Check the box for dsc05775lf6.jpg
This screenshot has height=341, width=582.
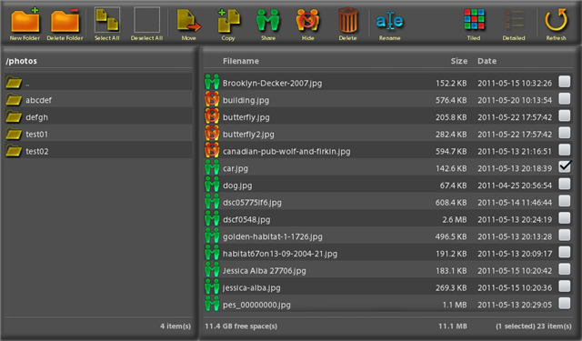coord(565,201)
